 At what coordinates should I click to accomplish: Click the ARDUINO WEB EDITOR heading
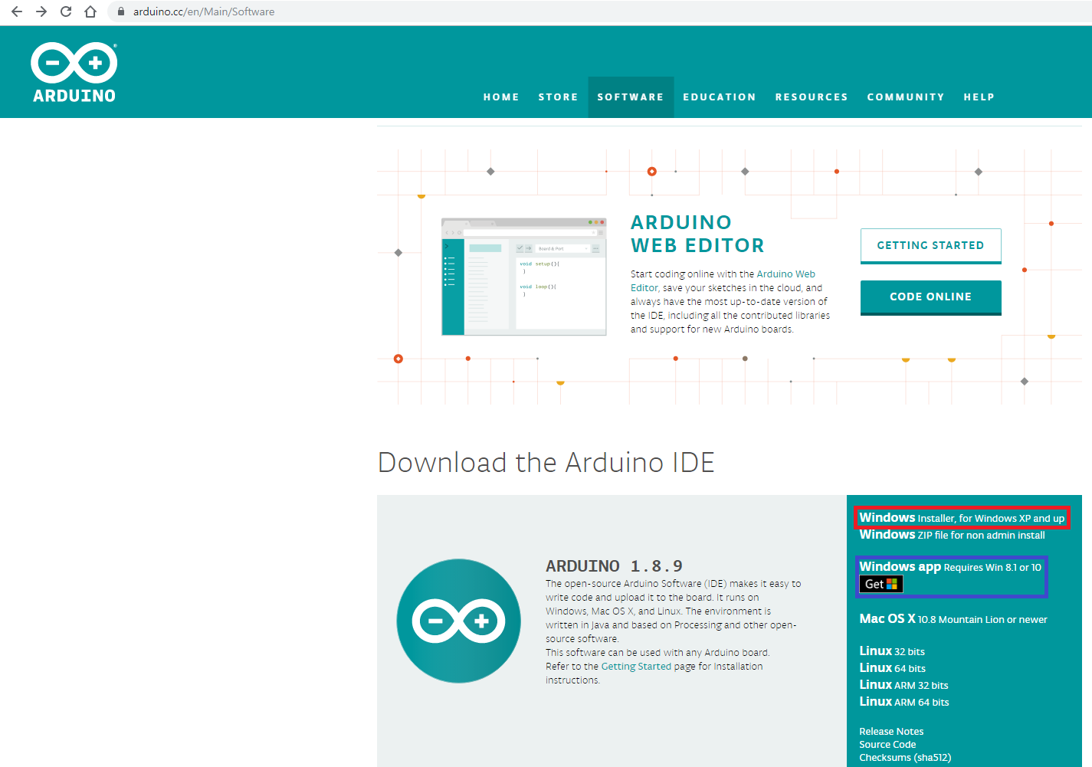tap(697, 234)
